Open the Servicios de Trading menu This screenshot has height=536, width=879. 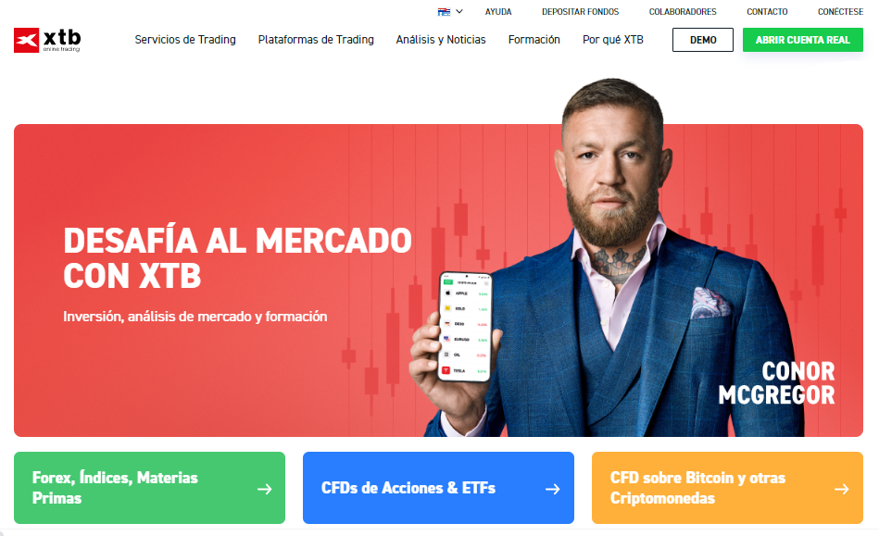(185, 40)
